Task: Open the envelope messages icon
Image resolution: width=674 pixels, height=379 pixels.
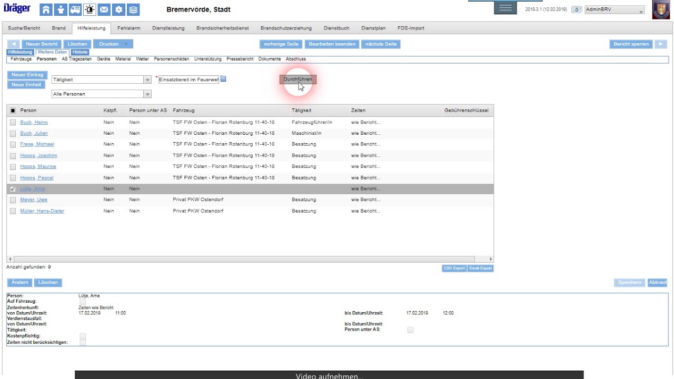Action: coord(104,9)
